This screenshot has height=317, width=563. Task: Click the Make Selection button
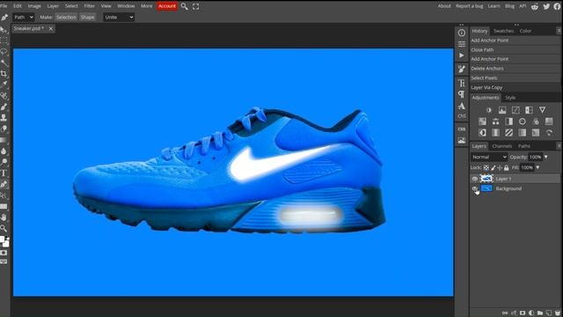(x=66, y=18)
